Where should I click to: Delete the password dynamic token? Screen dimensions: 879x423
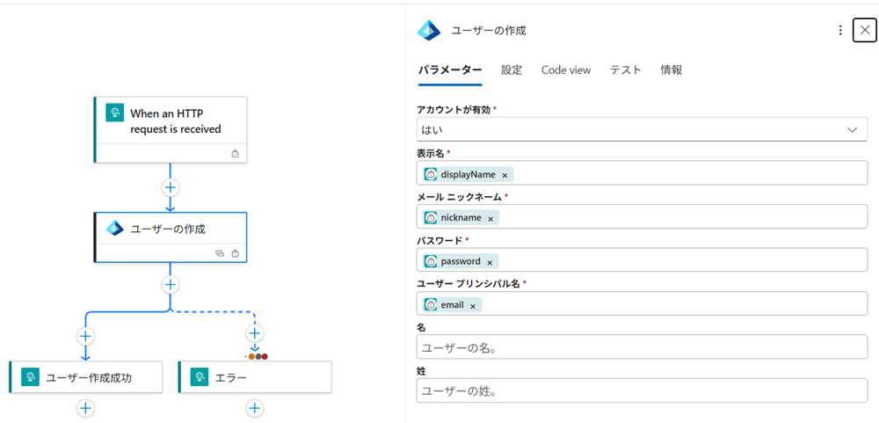(x=490, y=262)
